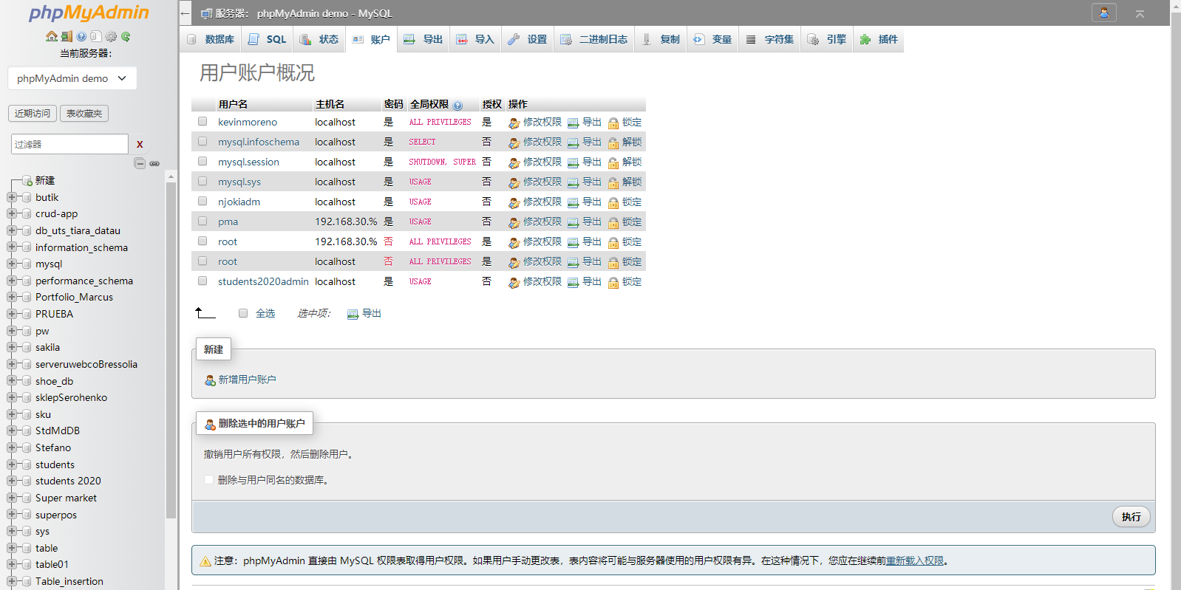Click the 新增用户账户 link
The width and height of the screenshot is (1181, 590).
[x=247, y=380]
